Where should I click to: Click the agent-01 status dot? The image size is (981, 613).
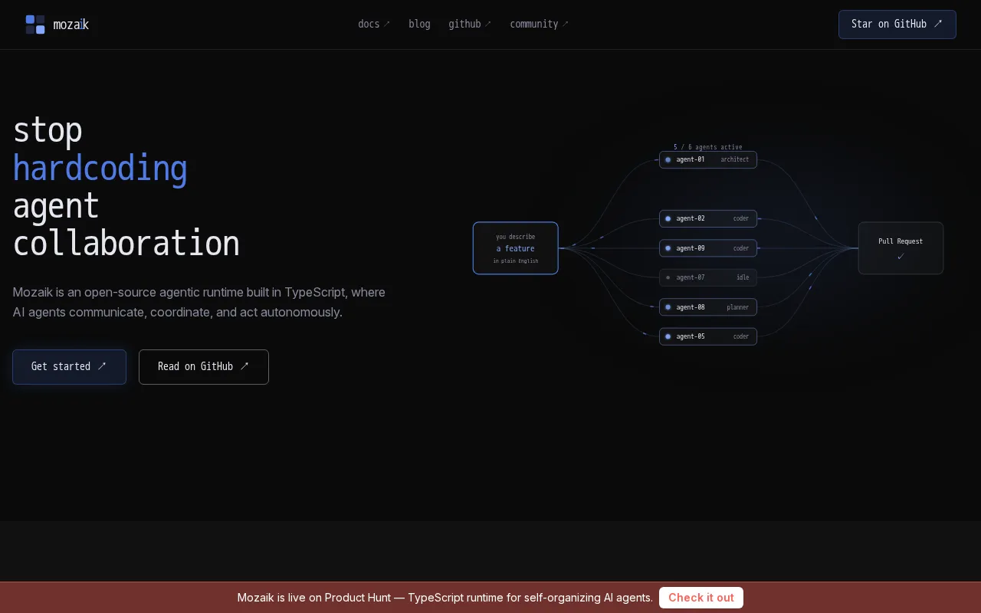(668, 159)
